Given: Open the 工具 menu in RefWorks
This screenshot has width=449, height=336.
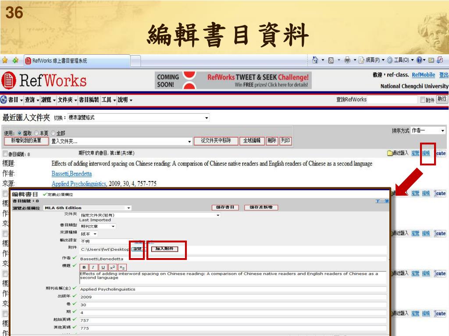Looking at the screenshot, I should pos(109,100).
